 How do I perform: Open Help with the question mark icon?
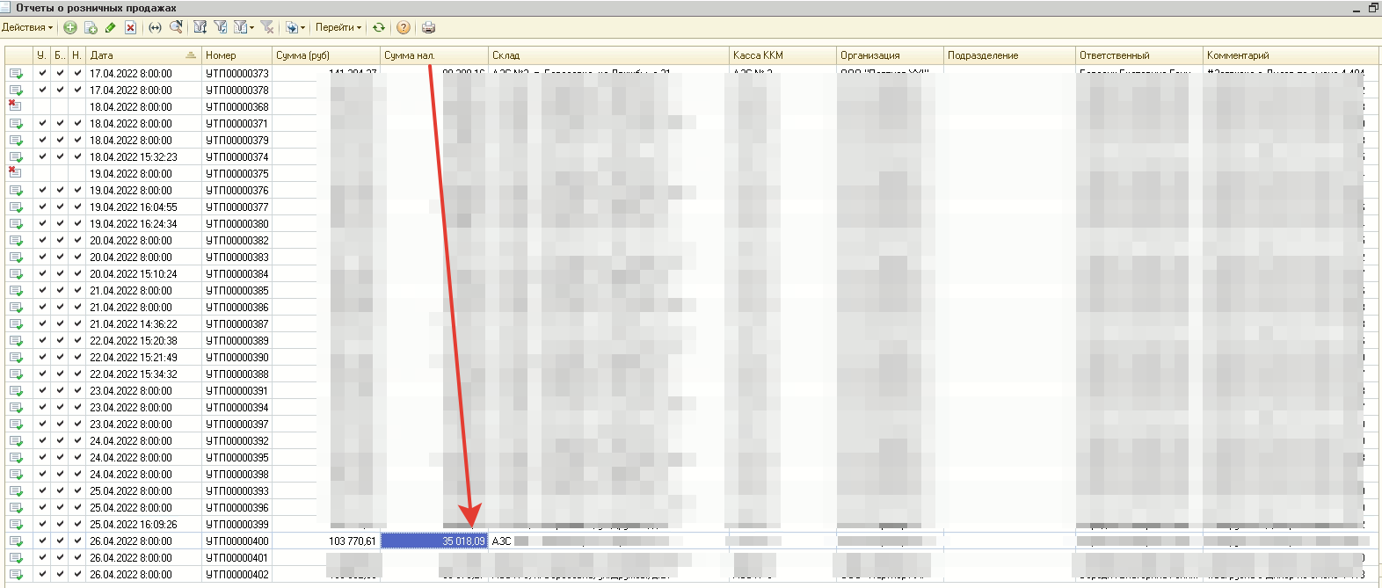404,27
